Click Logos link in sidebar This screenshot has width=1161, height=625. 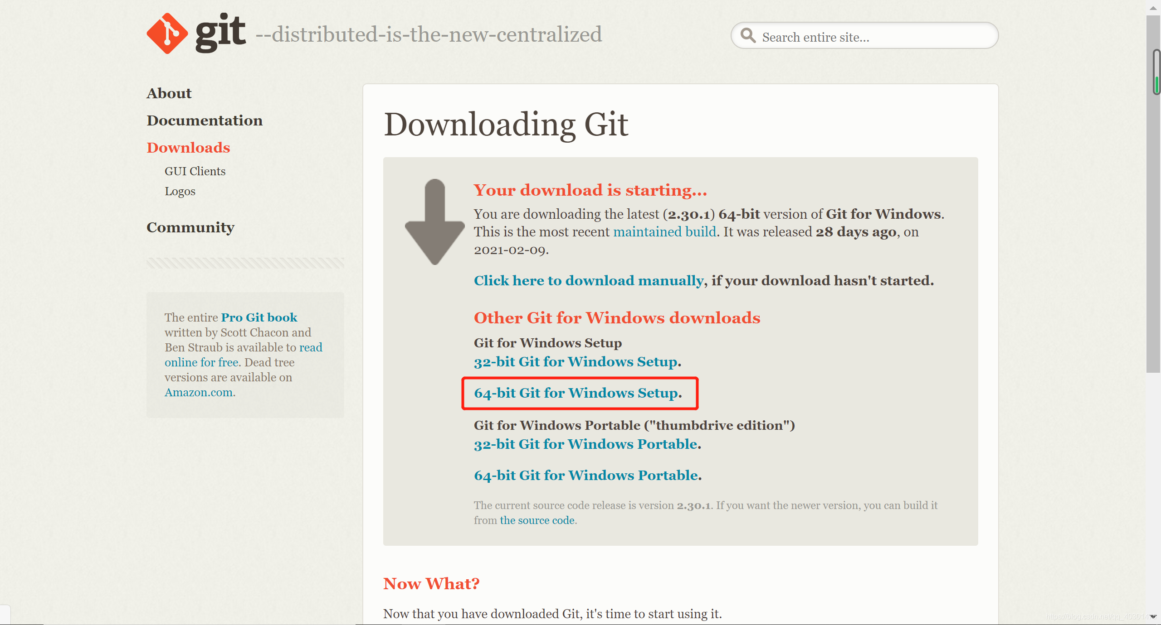point(180,190)
